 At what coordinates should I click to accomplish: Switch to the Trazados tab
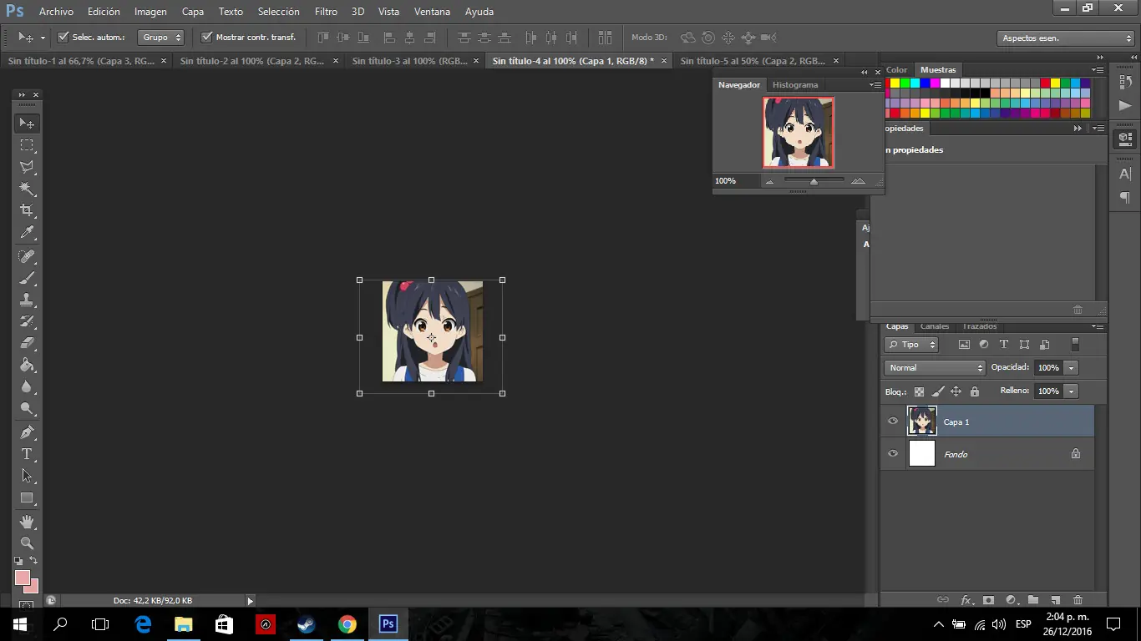(979, 326)
